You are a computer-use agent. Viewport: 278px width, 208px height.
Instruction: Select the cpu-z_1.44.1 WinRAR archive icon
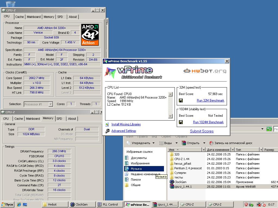click(x=172, y=186)
